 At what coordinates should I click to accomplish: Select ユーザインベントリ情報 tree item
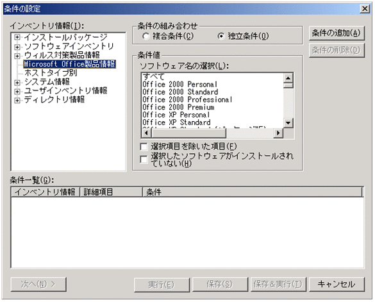[x=65, y=90]
